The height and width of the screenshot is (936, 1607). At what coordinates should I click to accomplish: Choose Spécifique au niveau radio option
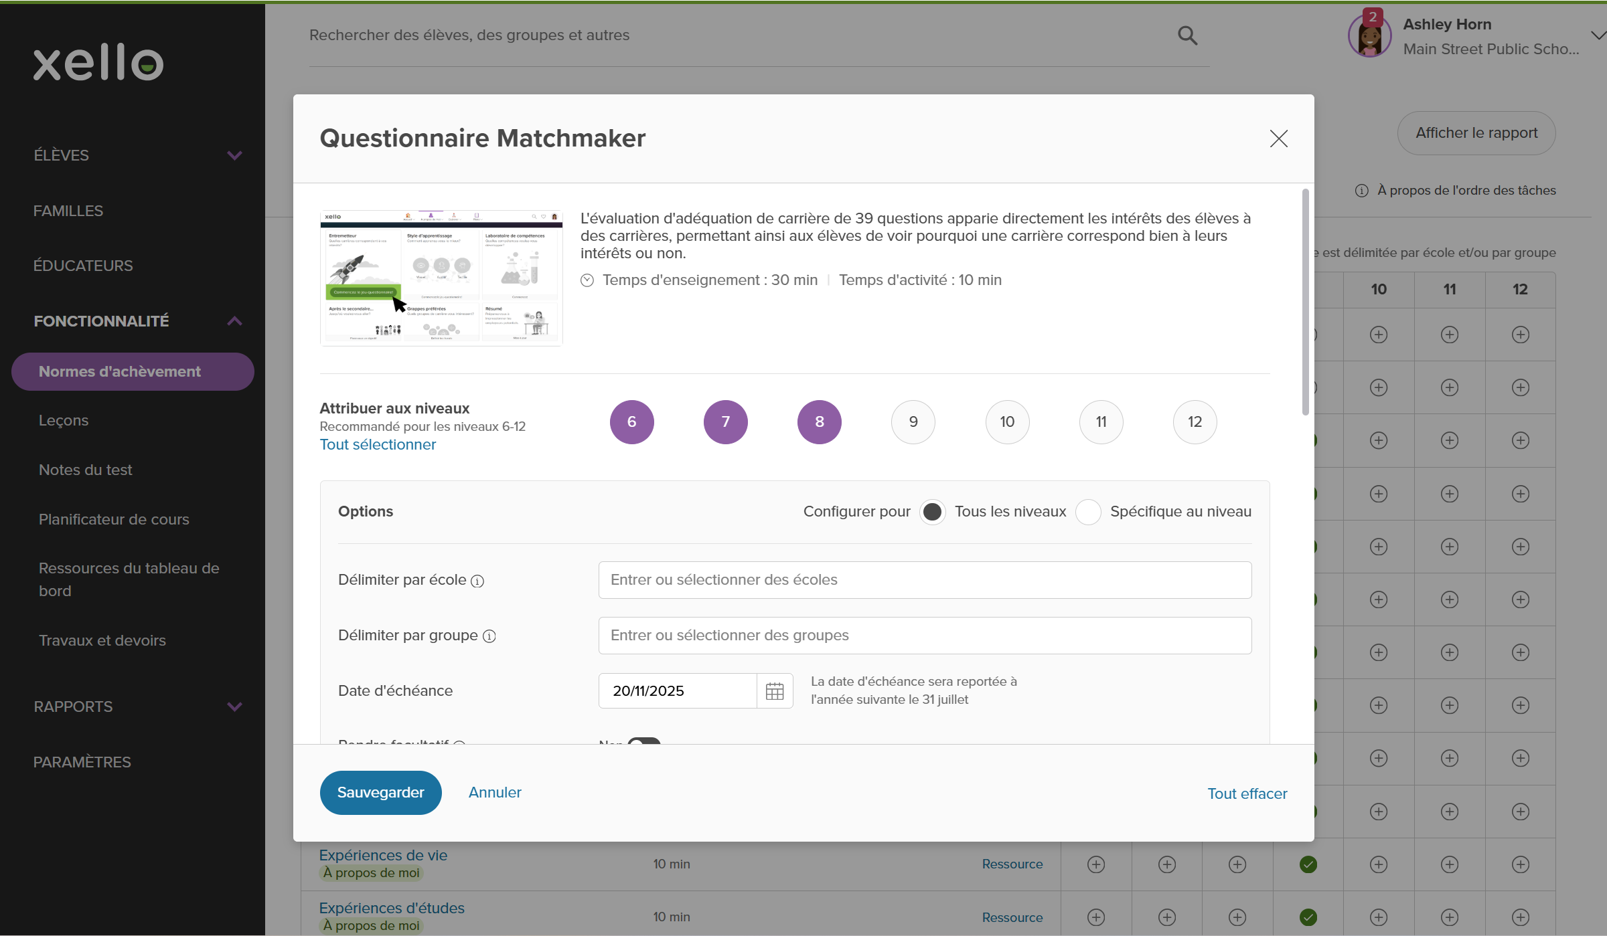point(1088,512)
